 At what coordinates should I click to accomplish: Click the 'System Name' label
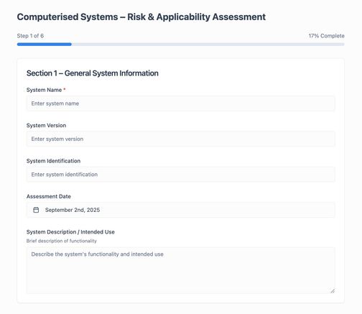coord(44,90)
